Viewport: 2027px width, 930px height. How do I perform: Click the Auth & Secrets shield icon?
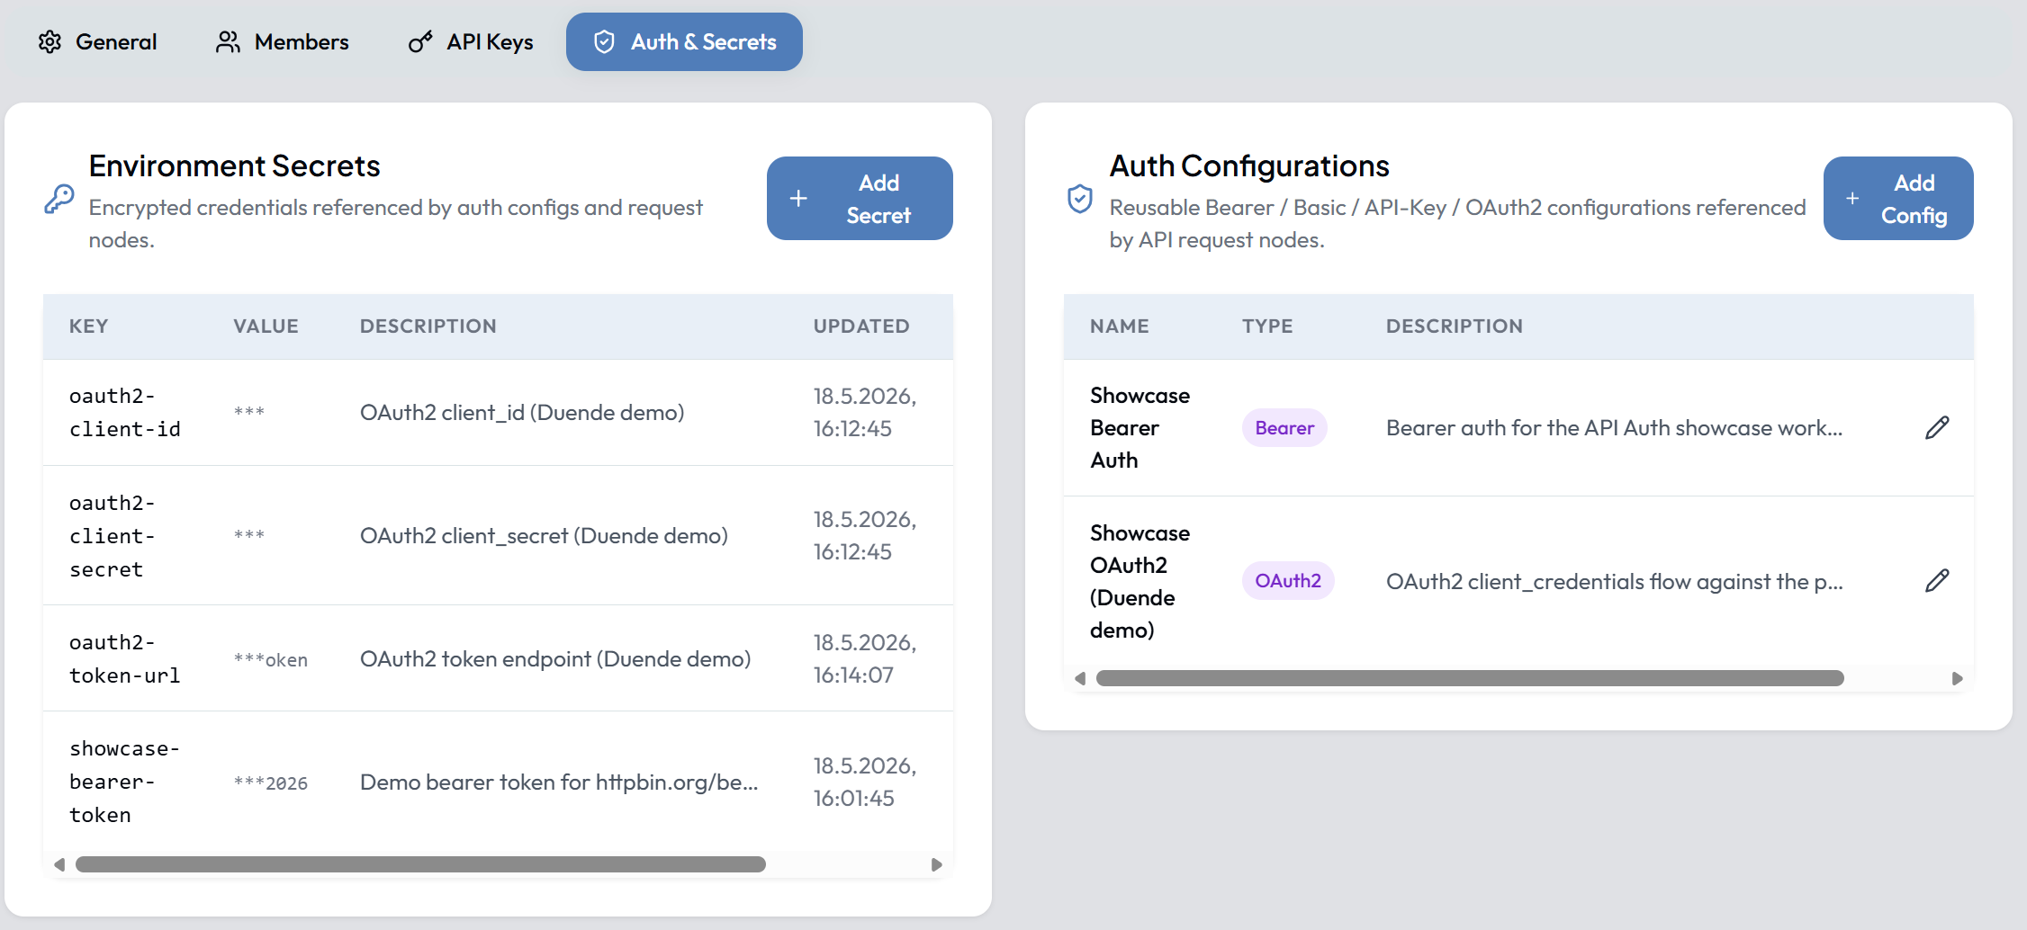(605, 42)
